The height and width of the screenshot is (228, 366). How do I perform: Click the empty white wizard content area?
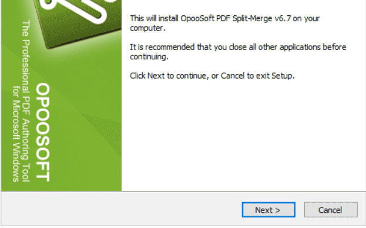click(243, 135)
